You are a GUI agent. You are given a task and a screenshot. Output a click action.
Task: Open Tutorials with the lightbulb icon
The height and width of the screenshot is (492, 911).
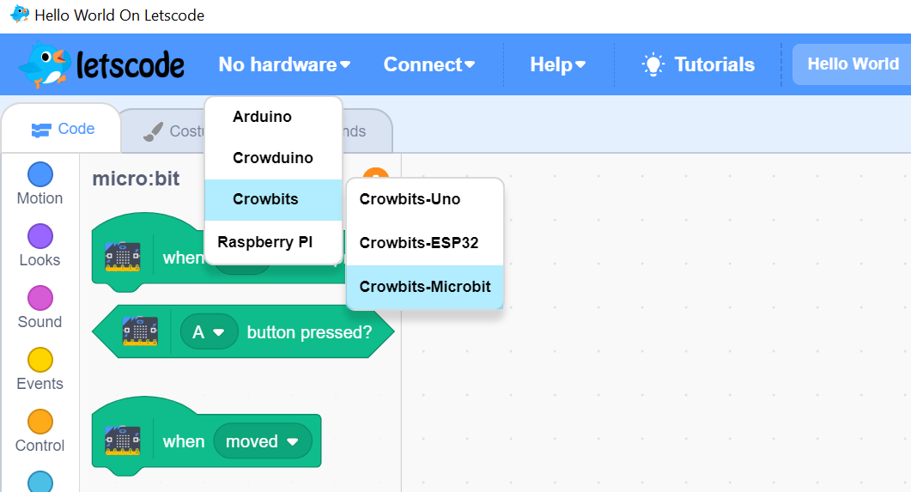click(698, 64)
